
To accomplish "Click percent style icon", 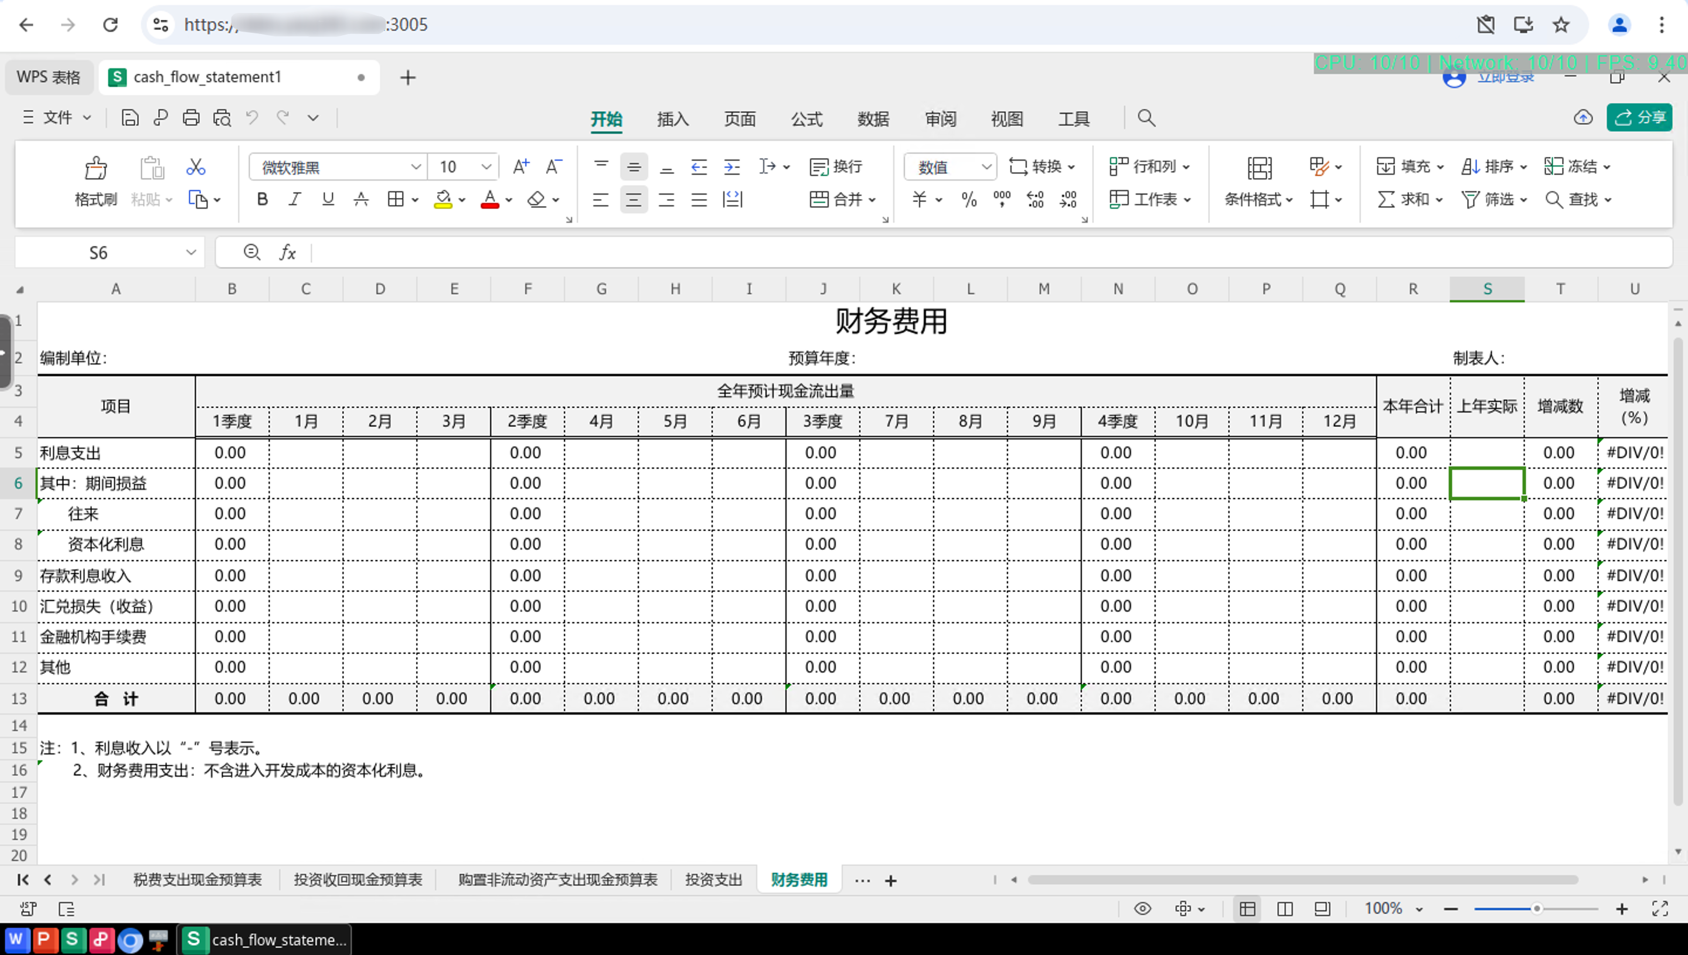I will click(x=969, y=199).
